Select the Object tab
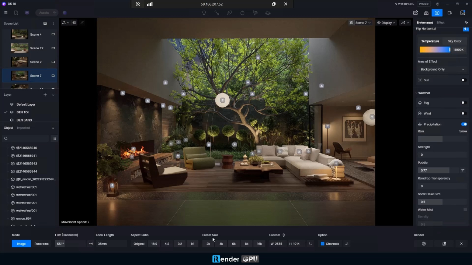 [8, 128]
